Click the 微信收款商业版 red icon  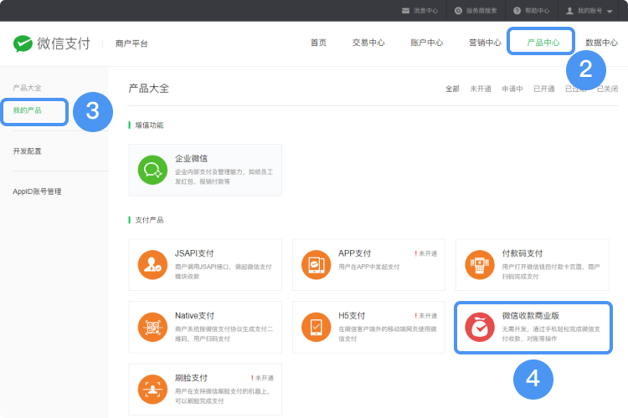point(480,329)
